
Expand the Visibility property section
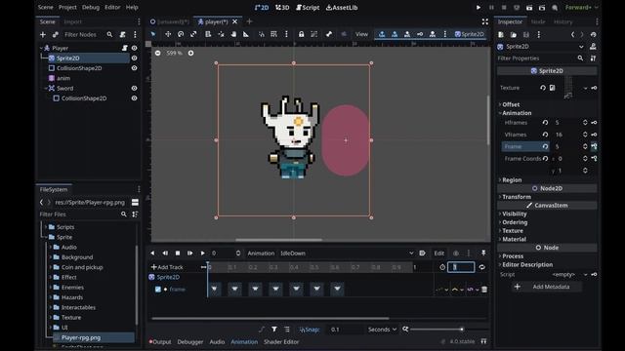pyautogui.click(x=514, y=214)
